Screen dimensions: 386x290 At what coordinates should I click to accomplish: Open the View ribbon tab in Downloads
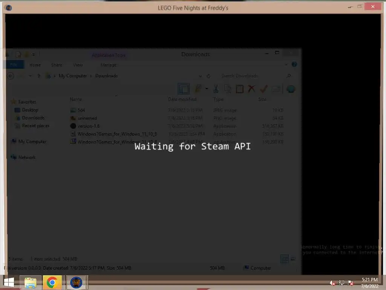tap(78, 65)
